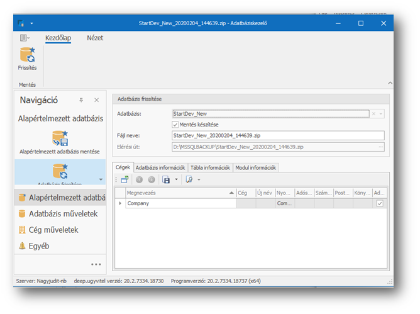Click the Alapértelmezett adatbázis mentése icon

click(60, 139)
